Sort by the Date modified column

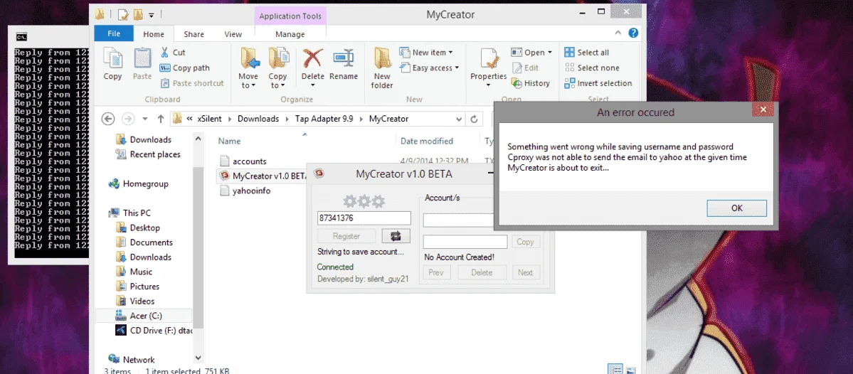[427, 141]
